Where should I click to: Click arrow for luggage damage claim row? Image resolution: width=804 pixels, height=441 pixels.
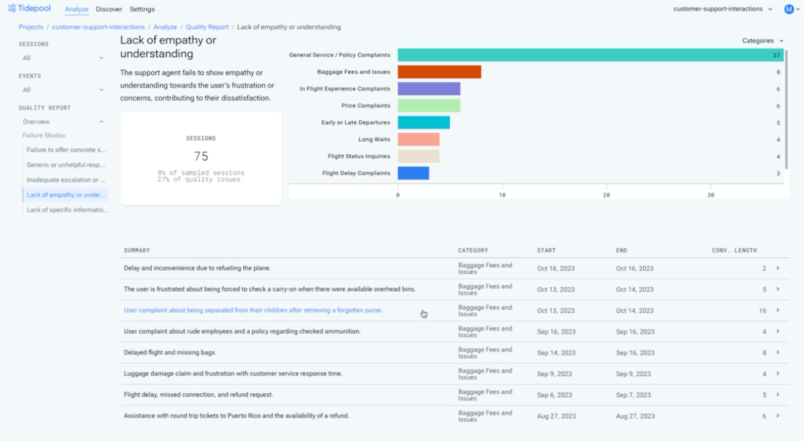(777, 374)
